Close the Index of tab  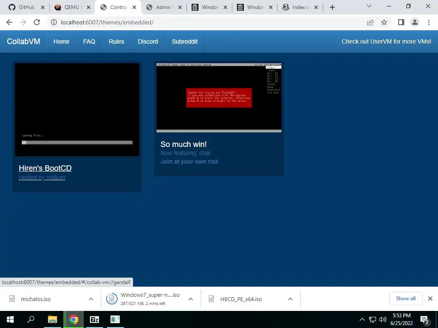[x=316, y=8]
